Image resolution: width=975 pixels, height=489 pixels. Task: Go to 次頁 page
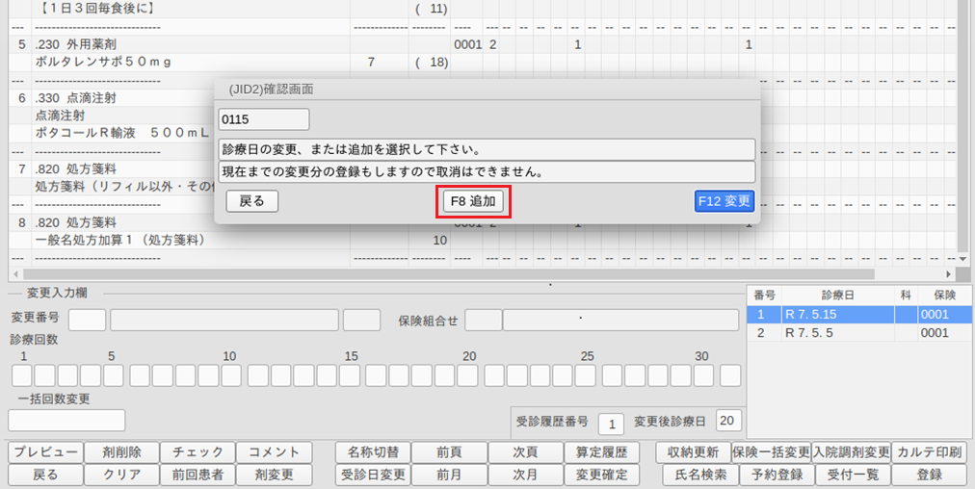525,452
